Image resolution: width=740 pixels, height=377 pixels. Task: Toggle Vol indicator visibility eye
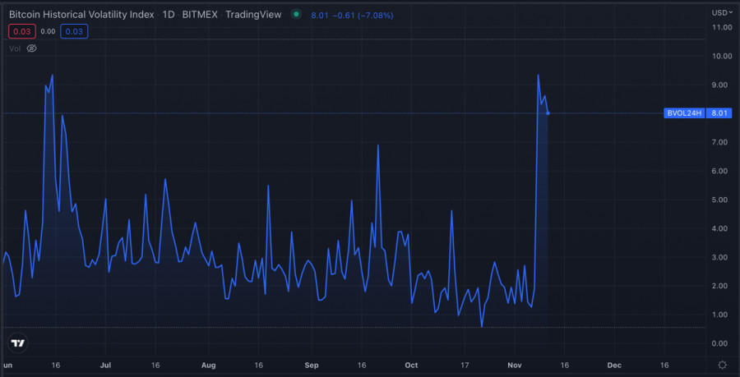[x=32, y=48]
